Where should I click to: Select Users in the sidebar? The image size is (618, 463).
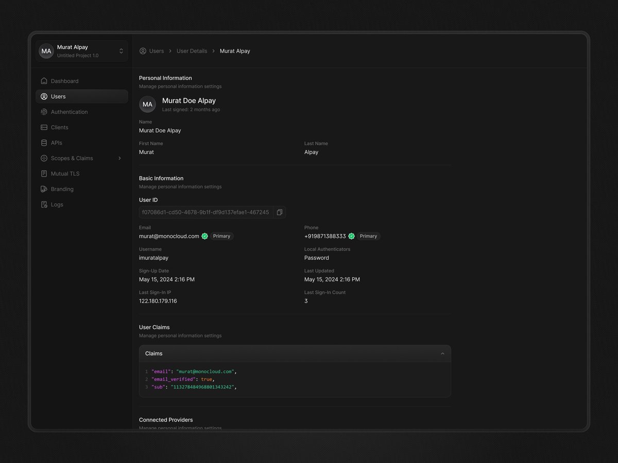click(x=82, y=96)
